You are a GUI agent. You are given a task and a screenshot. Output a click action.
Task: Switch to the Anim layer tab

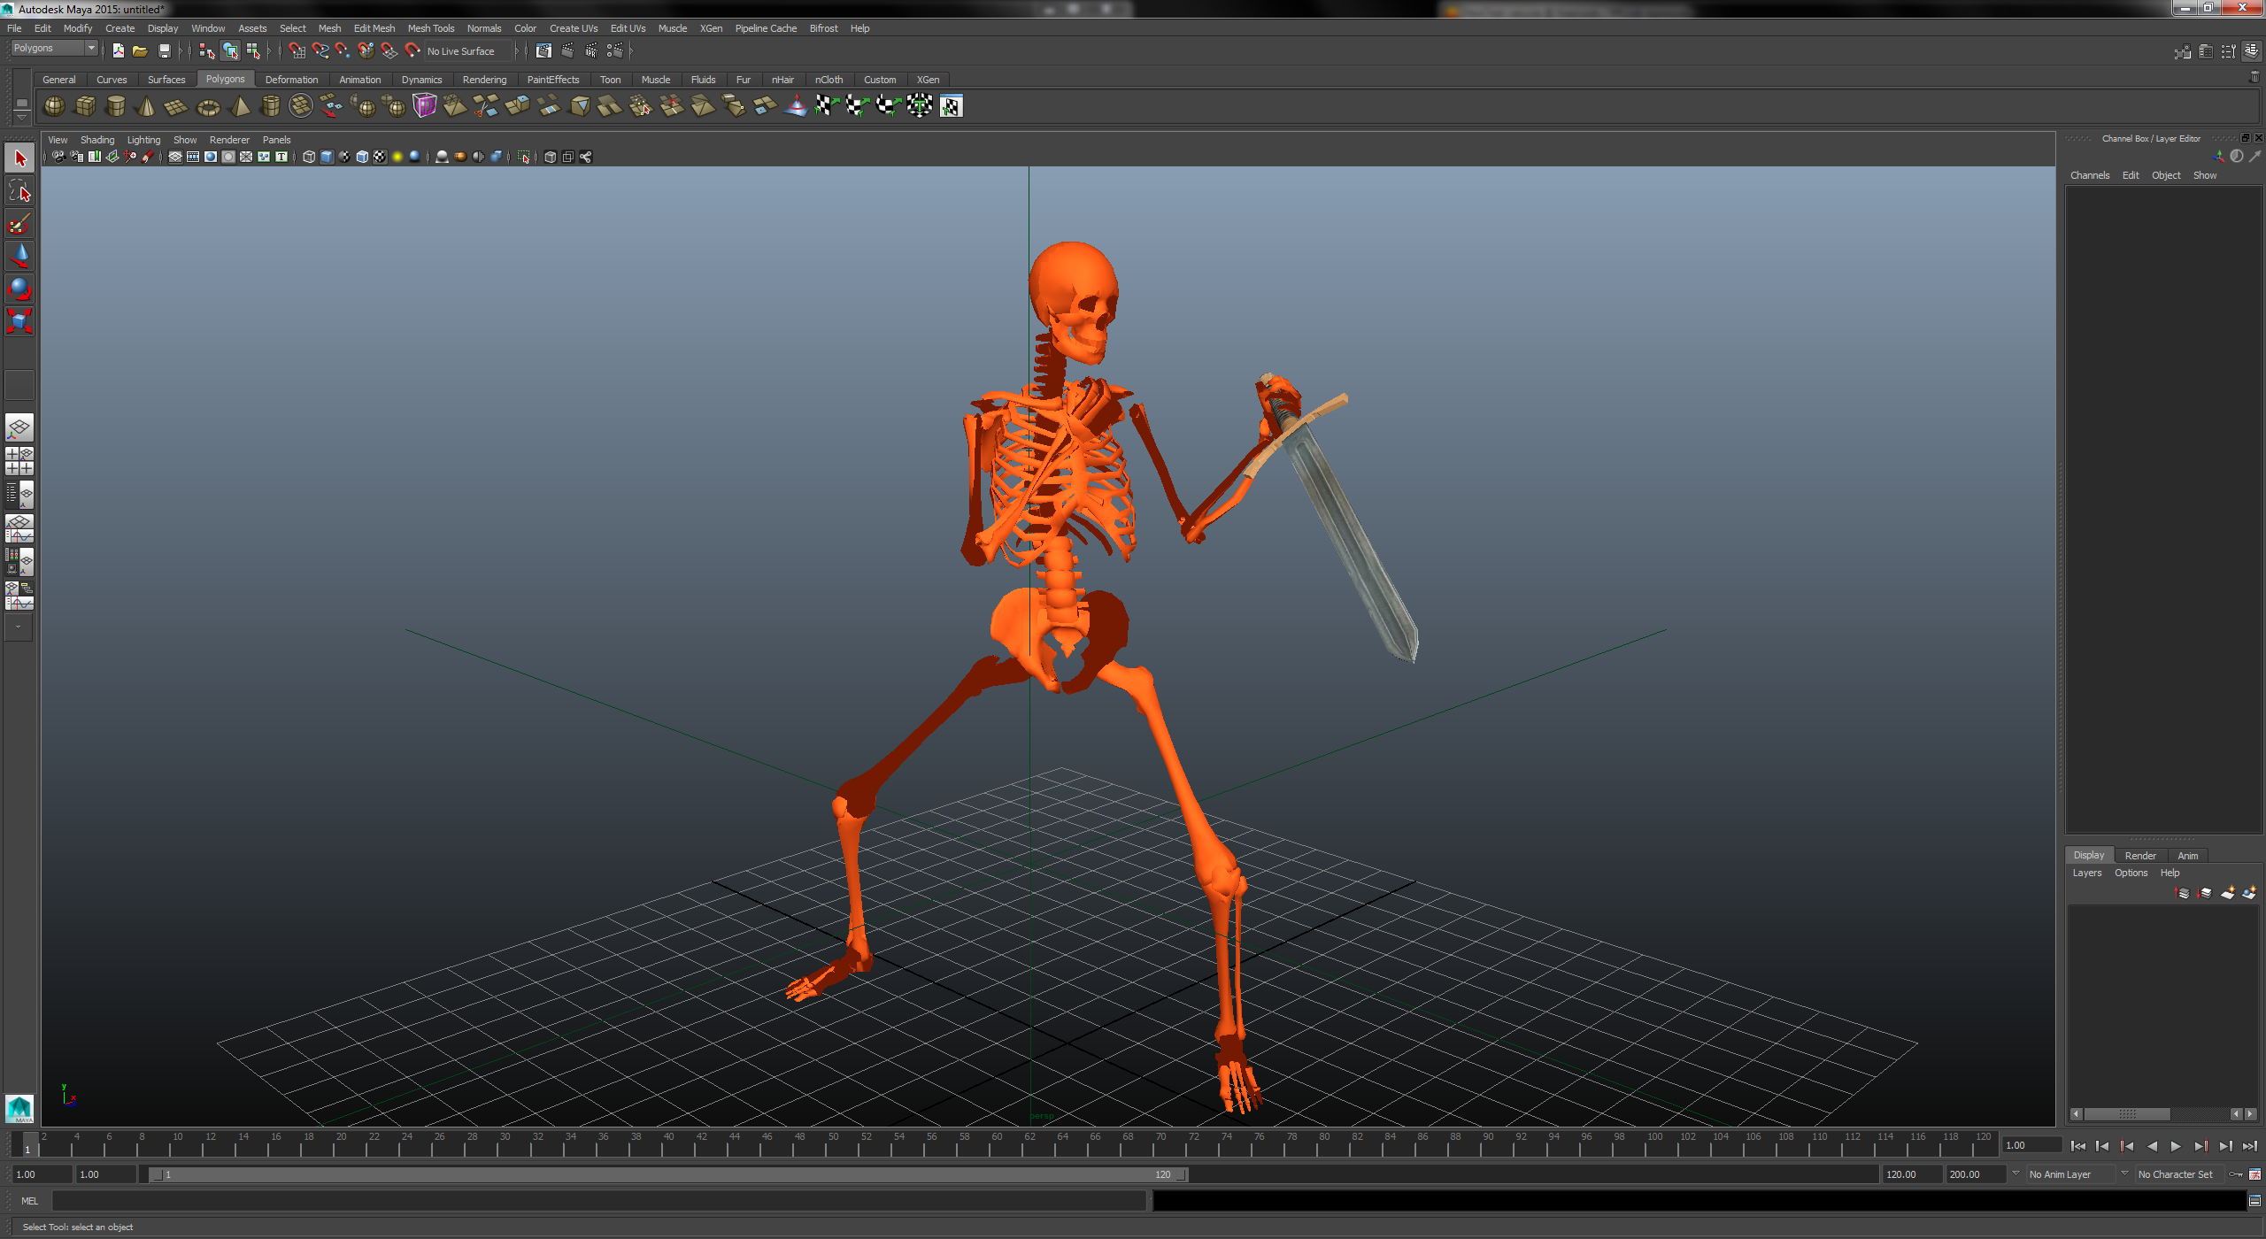pyautogui.click(x=2187, y=856)
